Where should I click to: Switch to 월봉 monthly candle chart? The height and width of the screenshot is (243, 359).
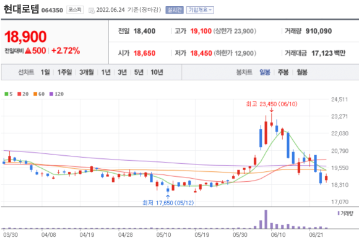[x=302, y=72]
